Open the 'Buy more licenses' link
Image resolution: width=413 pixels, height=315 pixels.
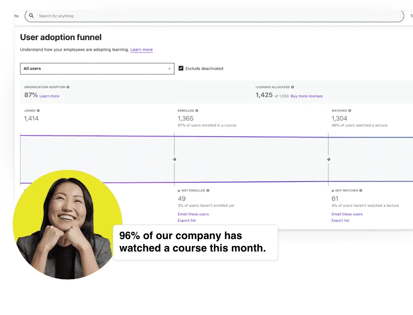pyautogui.click(x=307, y=96)
